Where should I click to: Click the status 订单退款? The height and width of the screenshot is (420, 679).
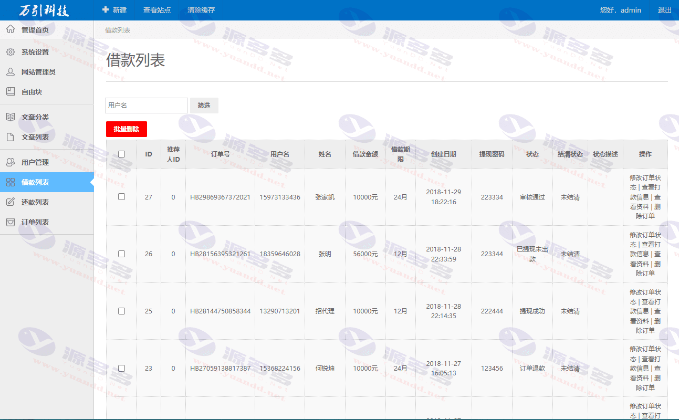coord(532,369)
